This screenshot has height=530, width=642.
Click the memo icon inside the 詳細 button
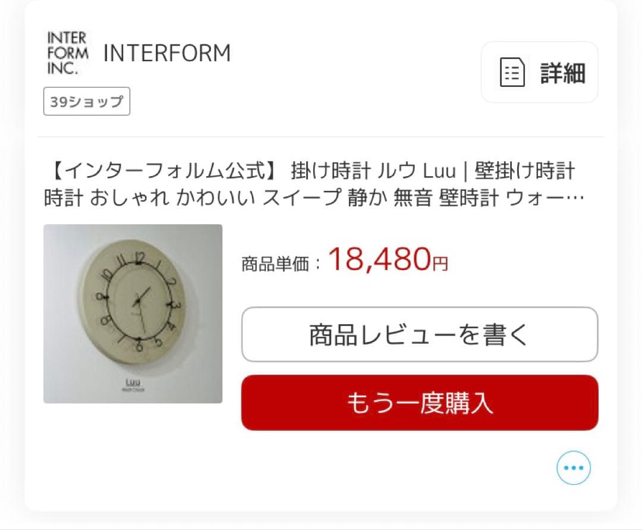tap(512, 72)
